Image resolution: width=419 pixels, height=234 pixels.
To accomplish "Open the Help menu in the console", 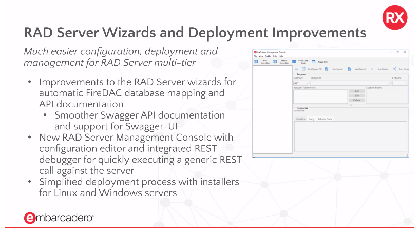I will click(x=281, y=56).
